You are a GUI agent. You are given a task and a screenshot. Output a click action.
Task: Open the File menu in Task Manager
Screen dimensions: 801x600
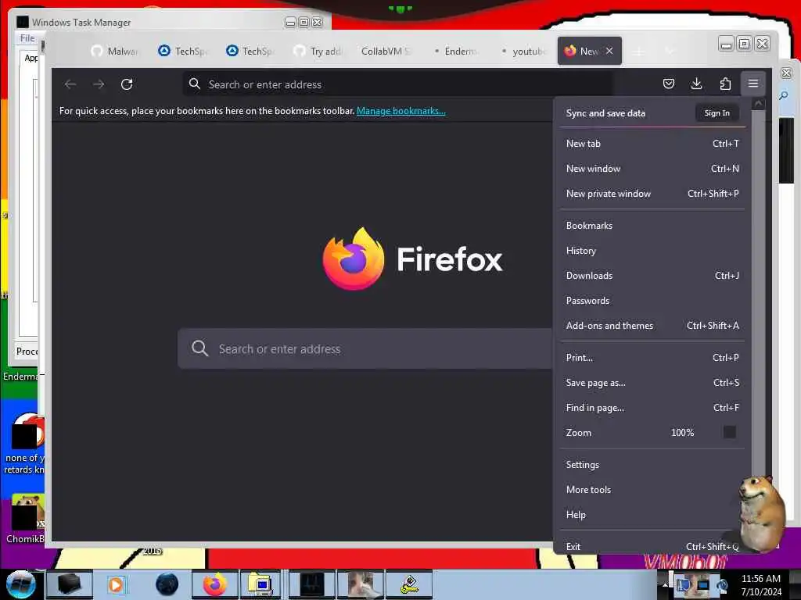[27, 38]
